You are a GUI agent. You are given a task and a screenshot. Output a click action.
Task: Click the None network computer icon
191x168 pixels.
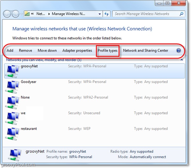12,103
